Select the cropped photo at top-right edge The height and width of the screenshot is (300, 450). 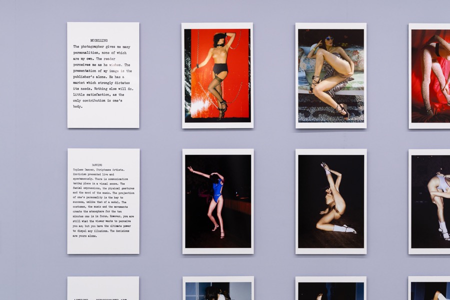430,75
